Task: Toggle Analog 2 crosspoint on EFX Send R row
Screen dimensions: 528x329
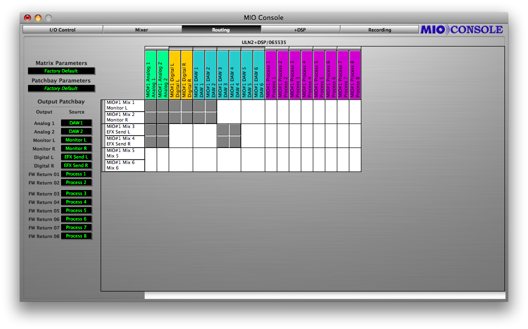Action: (x=163, y=141)
